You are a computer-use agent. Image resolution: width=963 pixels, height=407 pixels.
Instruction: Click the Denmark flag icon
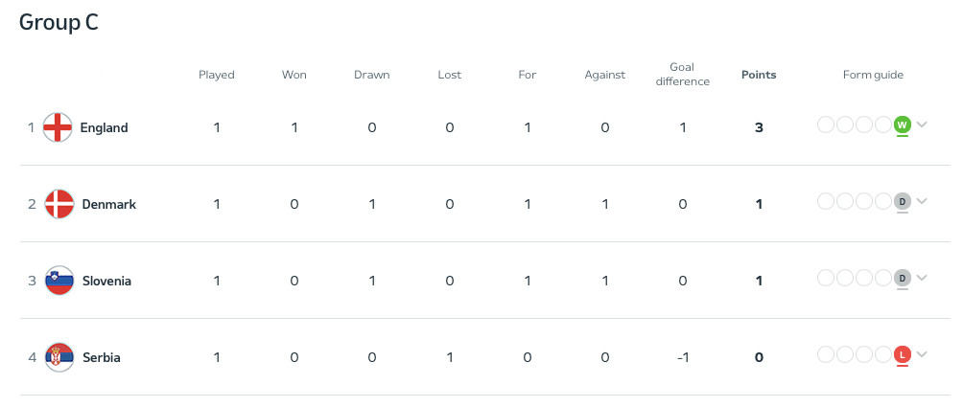(59, 204)
